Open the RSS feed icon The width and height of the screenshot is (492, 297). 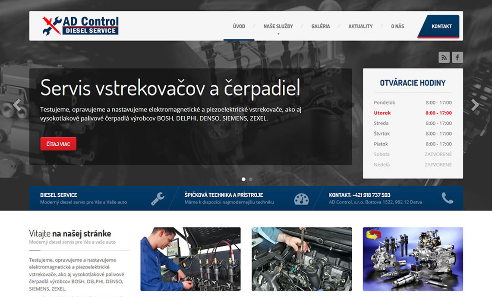click(x=444, y=57)
